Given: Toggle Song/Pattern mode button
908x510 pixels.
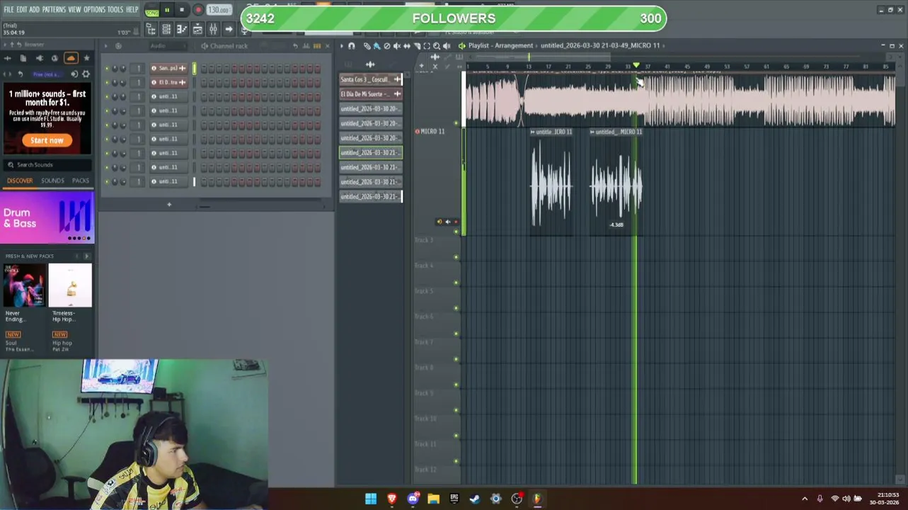Looking at the screenshot, I should (x=151, y=11).
